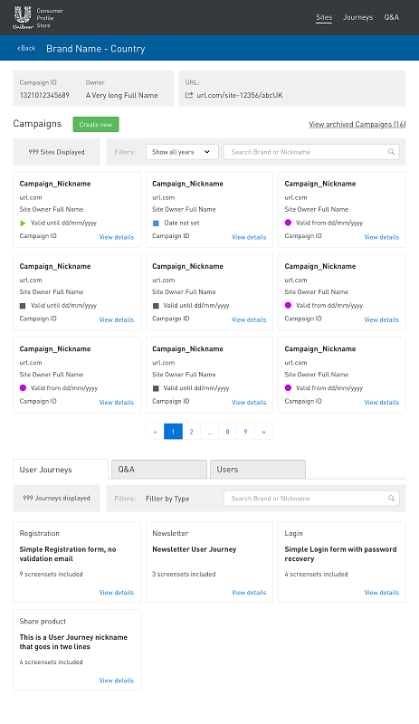
Task: Open the Filter by Type dropdown
Action: click(167, 499)
